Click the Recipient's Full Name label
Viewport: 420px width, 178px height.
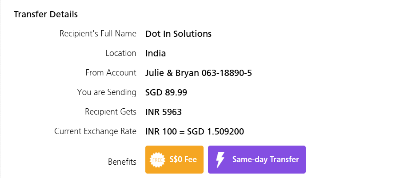click(98, 34)
